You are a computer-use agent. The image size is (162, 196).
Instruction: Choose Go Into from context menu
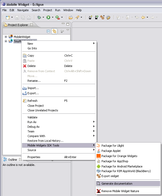59,48
